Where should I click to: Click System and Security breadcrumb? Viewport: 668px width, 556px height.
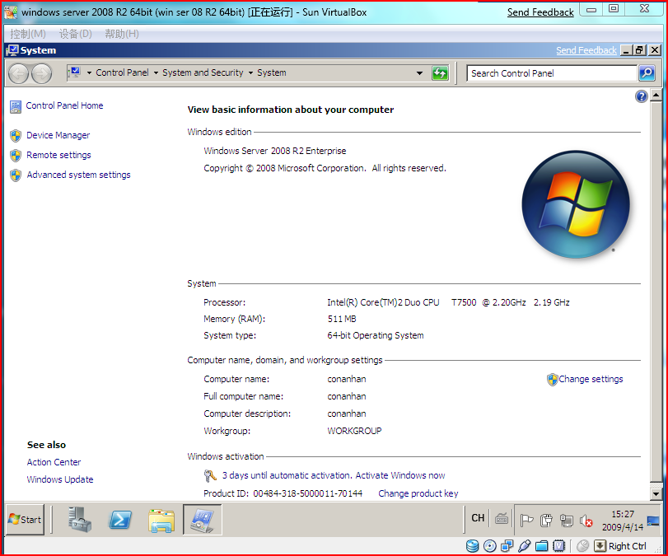tap(203, 72)
